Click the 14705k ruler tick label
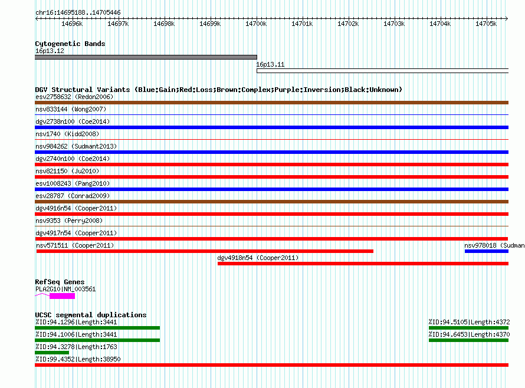 486,24
